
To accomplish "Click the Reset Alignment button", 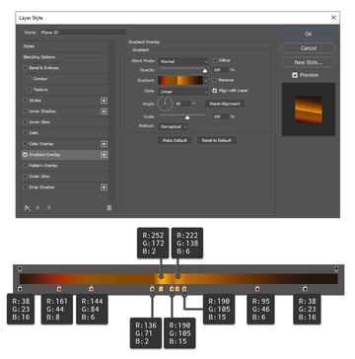I will 225,104.
